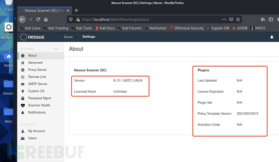Open the About settings page
Screen dimensions: 279x162
point(32,55)
